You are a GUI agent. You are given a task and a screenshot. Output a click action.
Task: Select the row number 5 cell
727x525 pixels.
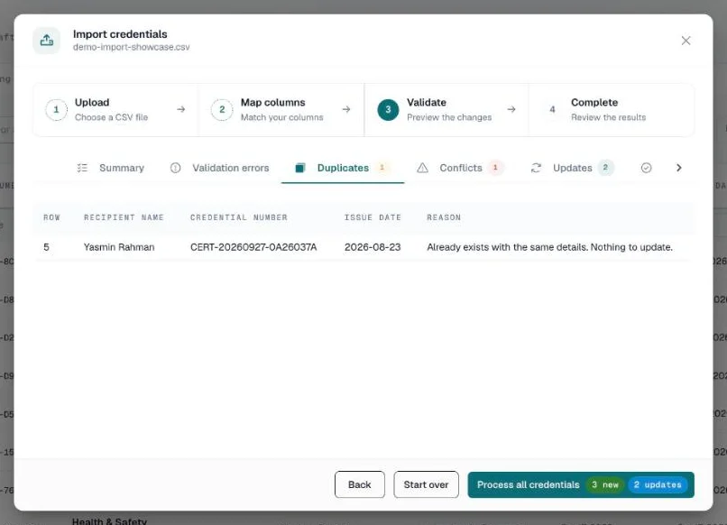click(x=46, y=247)
